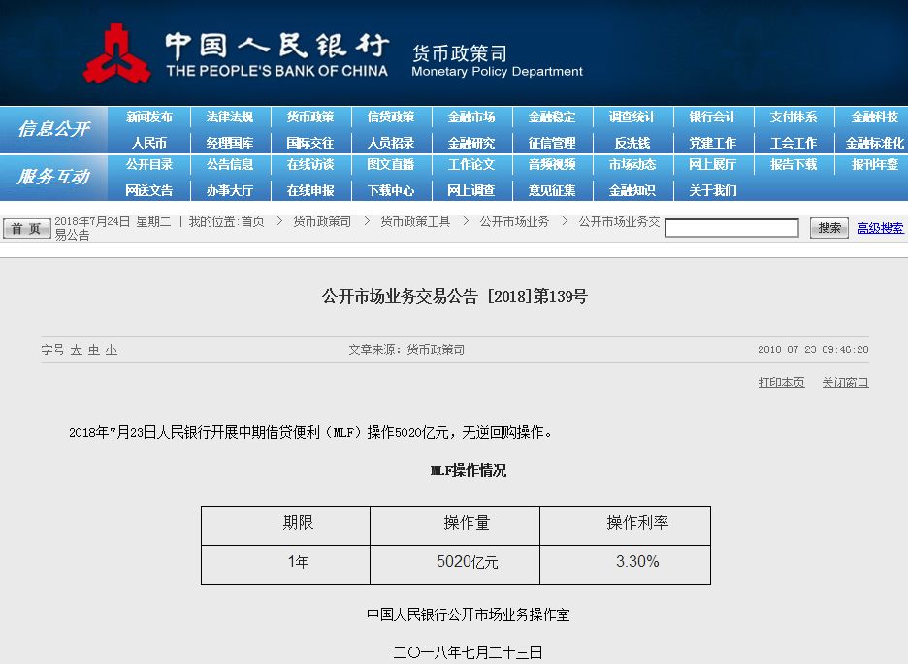Set font size to 大
Image resolution: width=908 pixels, height=664 pixels.
click(76, 350)
